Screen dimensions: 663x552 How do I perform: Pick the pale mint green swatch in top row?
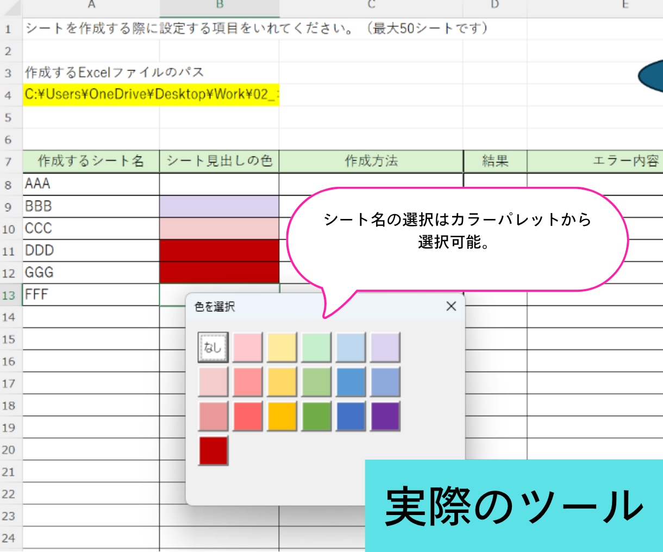tap(316, 347)
